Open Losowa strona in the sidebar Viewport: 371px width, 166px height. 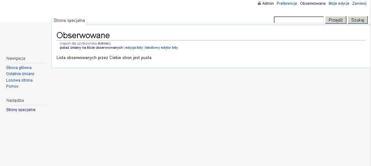pyautogui.click(x=19, y=80)
